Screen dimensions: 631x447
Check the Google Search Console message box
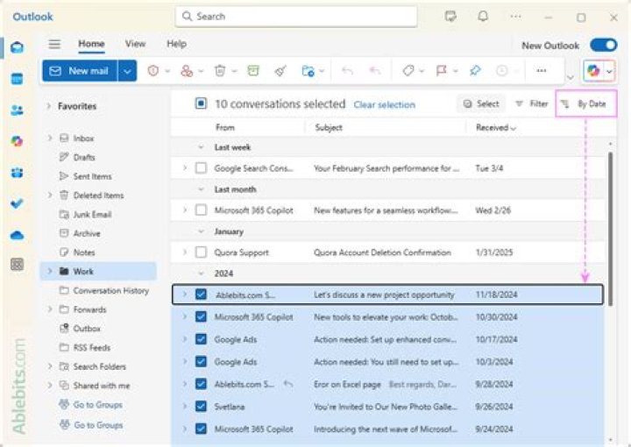[x=201, y=168]
